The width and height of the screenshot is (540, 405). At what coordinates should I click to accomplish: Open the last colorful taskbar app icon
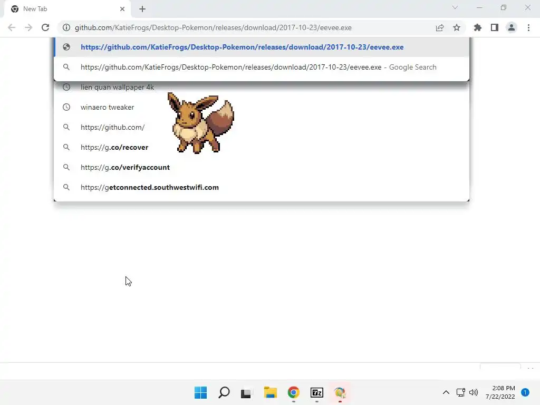(340, 392)
